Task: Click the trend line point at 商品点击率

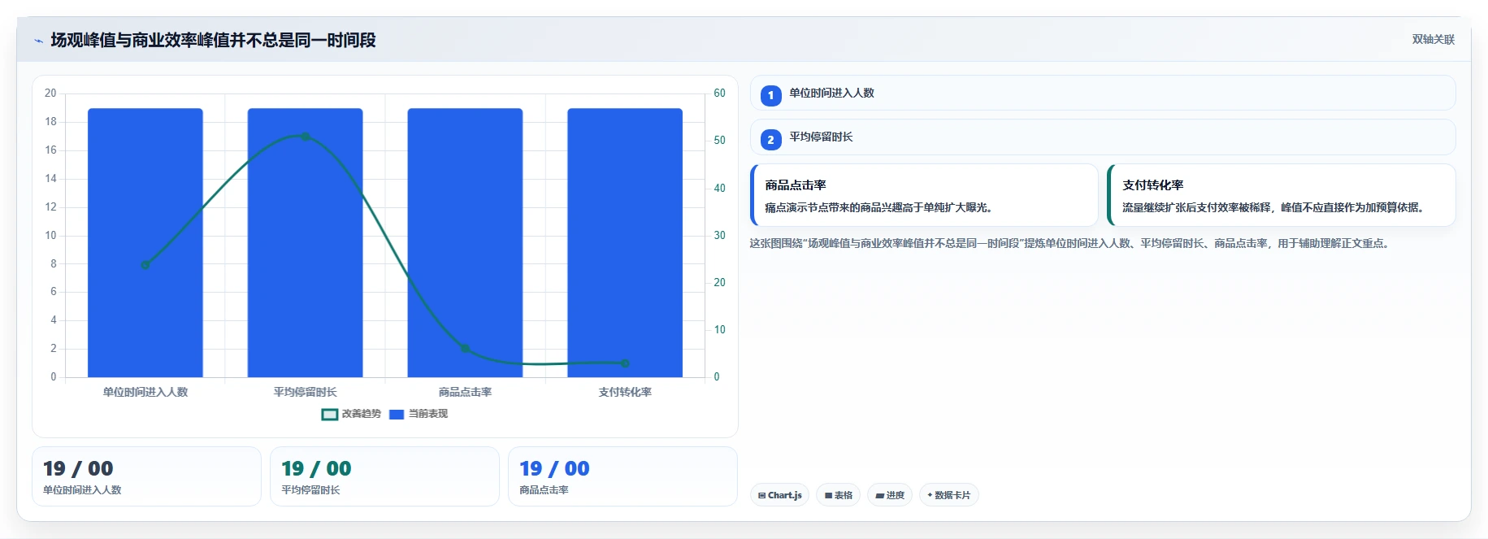Action: 465,348
